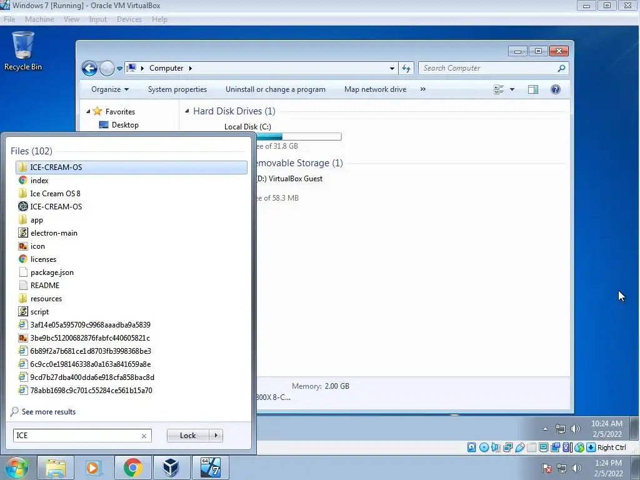This screenshot has height=480, width=640.
Task: Open the view options dropdown arrow
Action: click(x=512, y=89)
